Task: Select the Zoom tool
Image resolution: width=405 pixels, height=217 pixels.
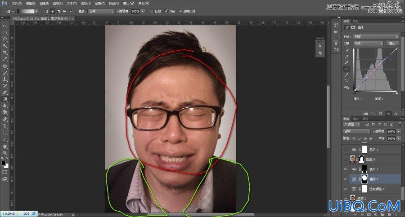Action: point(4,153)
